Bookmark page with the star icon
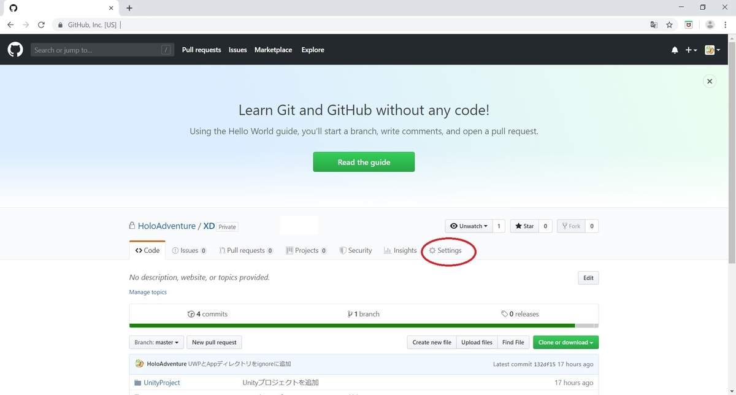 click(x=669, y=25)
